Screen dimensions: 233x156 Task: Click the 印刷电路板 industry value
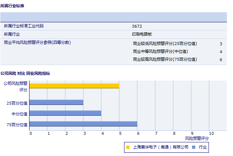point(142,35)
